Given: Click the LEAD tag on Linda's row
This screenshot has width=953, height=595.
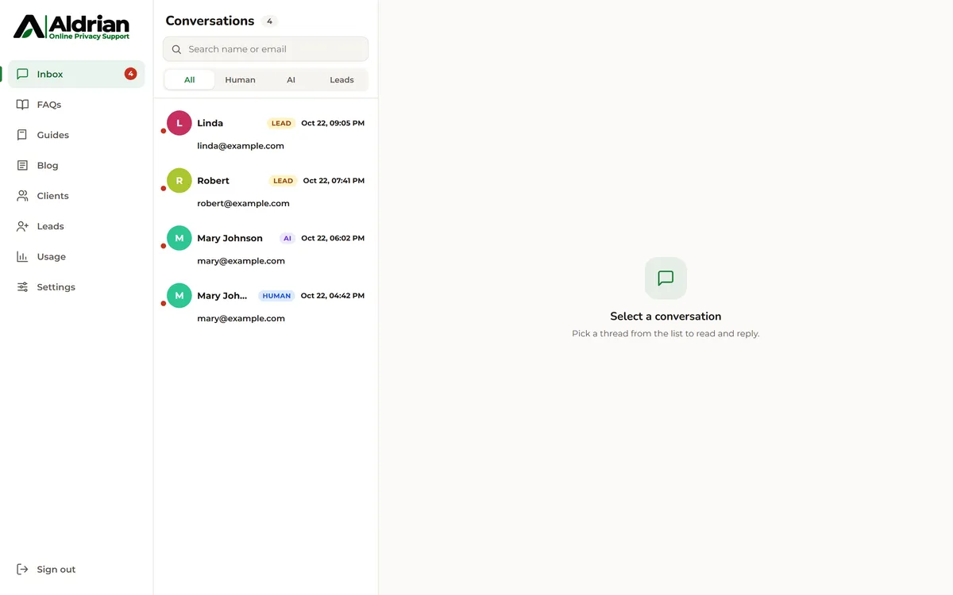Looking at the screenshot, I should 281,123.
